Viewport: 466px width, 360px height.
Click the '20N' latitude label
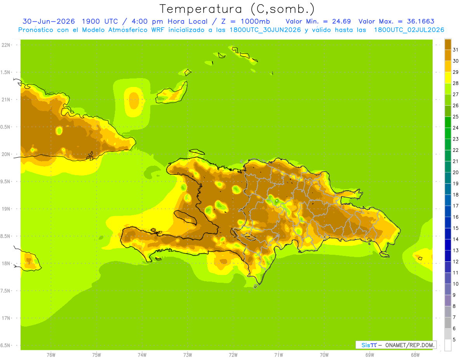(x=6, y=154)
